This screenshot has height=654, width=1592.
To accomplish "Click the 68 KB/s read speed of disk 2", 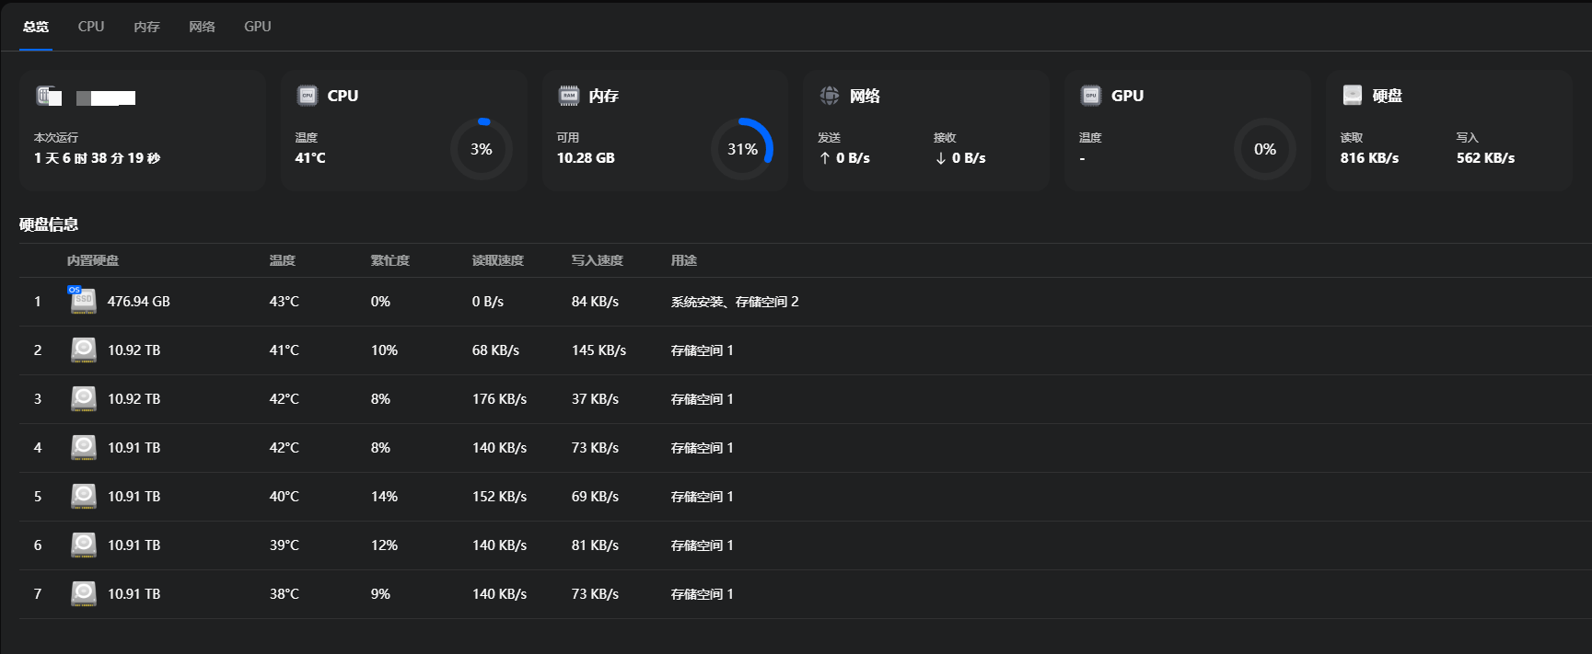I will pos(496,350).
